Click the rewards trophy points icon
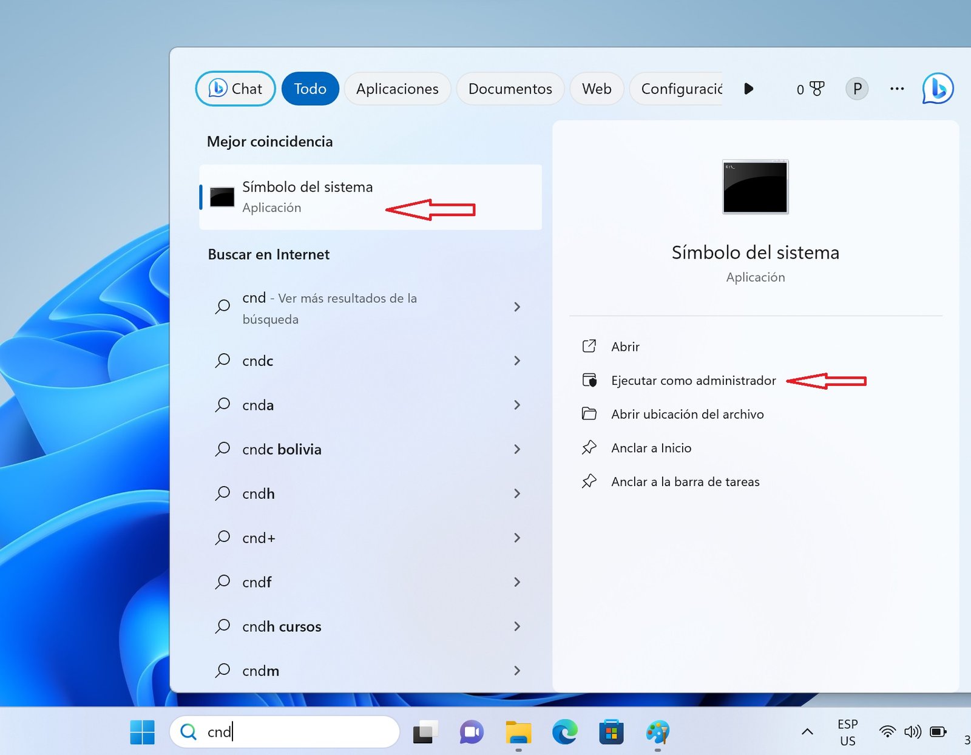Screen dimensions: 971x755 tap(810, 89)
